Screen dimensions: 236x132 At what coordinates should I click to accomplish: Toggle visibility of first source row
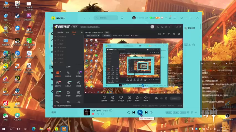point(55,36)
